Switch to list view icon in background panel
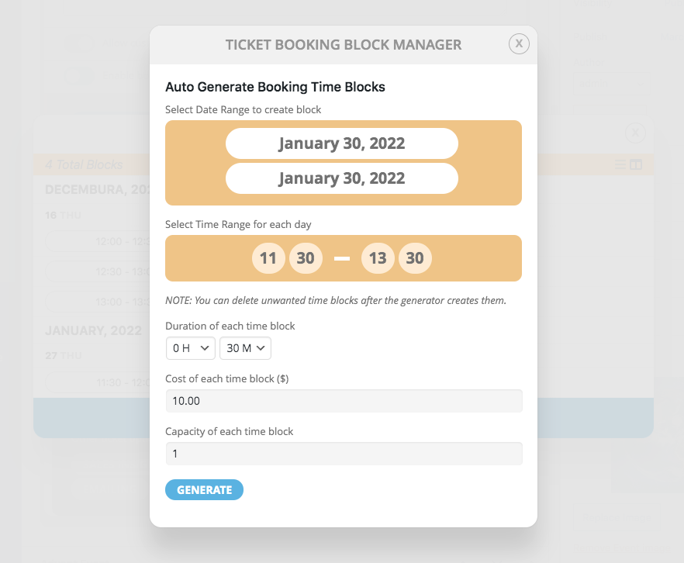The height and width of the screenshot is (563, 684). tap(620, 164)
